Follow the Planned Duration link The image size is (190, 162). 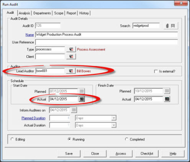(x=33, y=118)
